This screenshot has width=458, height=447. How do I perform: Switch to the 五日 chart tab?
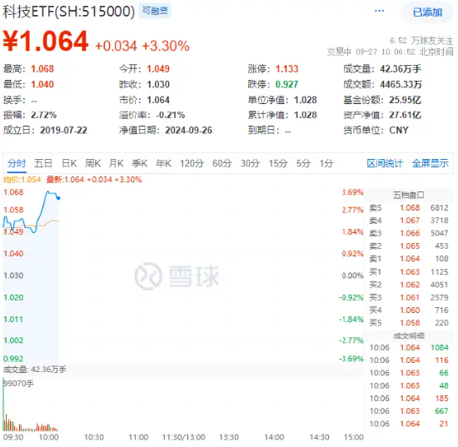pos(43,163)
